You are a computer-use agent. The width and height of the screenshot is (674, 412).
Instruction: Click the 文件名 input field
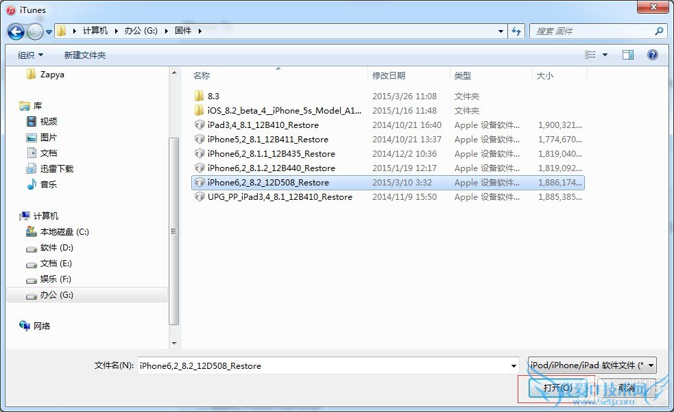point(323,365)
